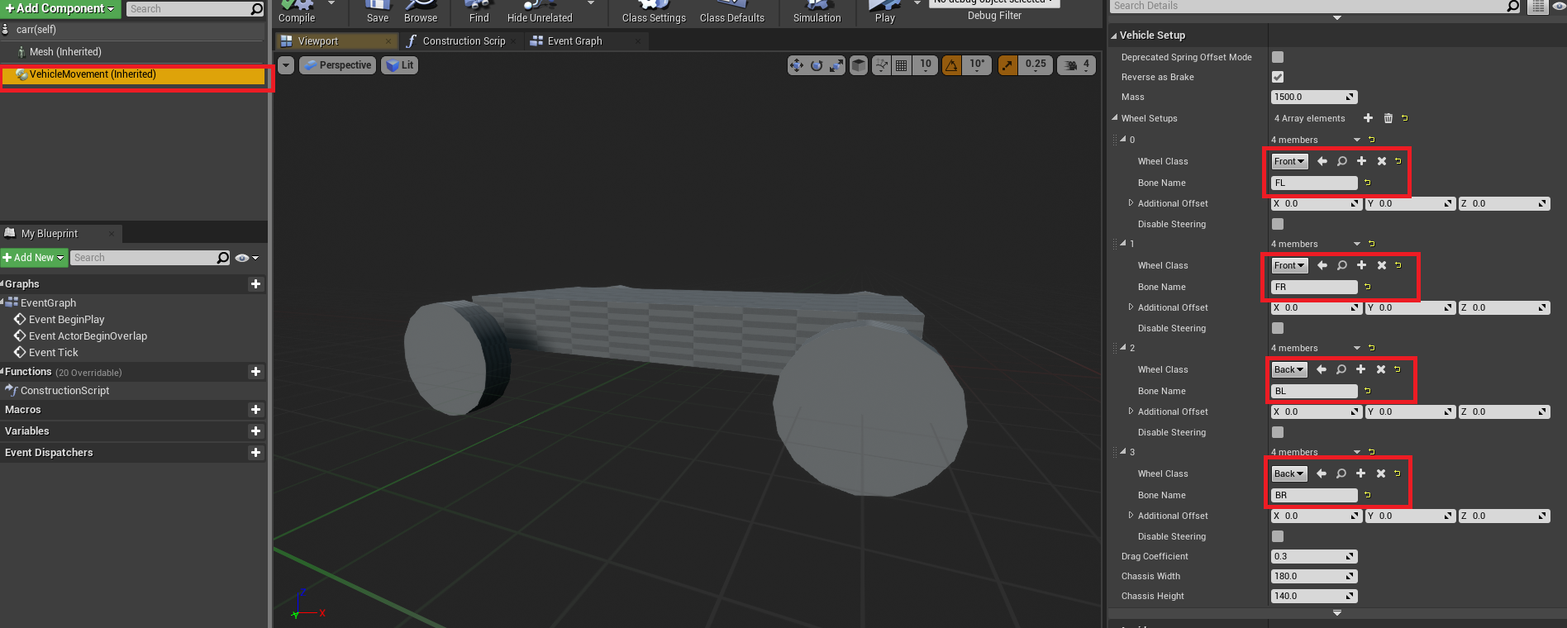Save the blueprint
1567x628 pixels.
pyautogui.click(x=378, y=12)
